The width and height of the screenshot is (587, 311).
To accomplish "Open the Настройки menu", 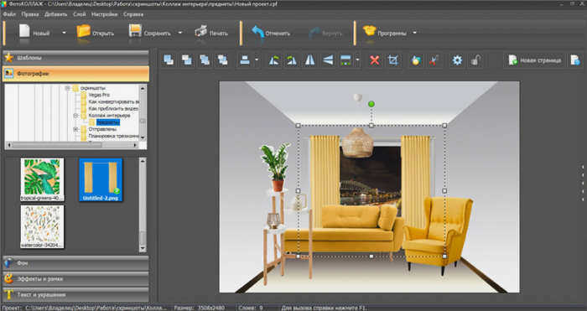I will [x=105, y=14].
